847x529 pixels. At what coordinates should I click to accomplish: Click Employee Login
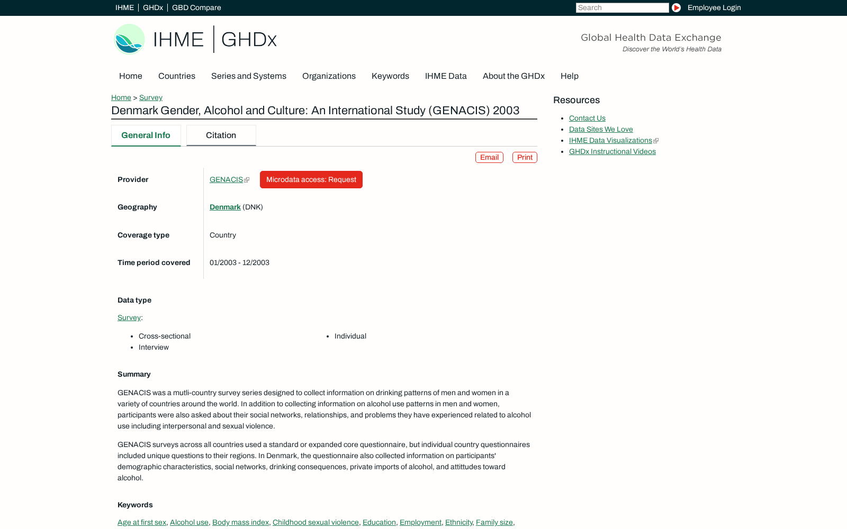pos(714,7)
